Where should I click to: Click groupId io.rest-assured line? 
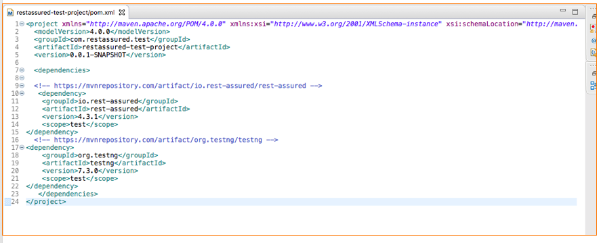tap(110, 101)
